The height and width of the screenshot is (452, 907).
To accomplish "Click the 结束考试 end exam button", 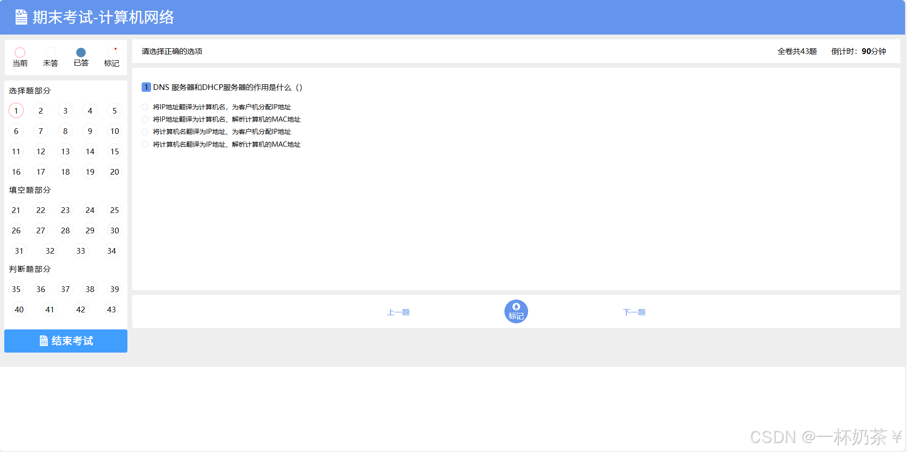I will [66, 341].
